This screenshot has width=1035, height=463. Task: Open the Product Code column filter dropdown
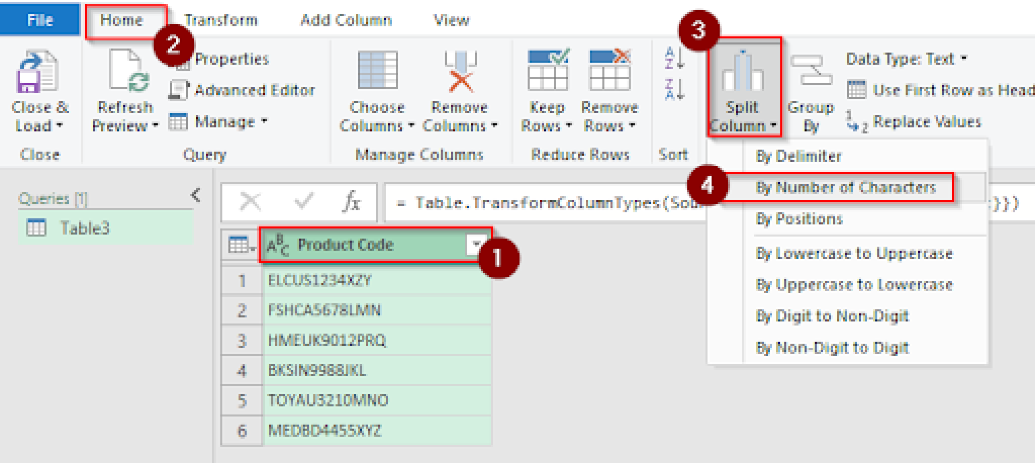476,244
